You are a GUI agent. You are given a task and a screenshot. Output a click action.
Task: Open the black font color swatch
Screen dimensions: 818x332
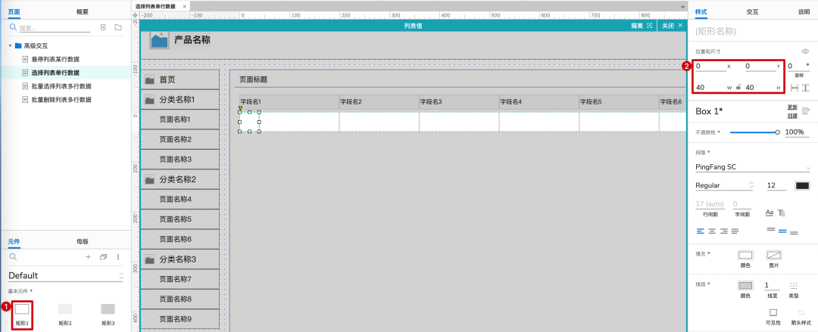(x=802, y=185)
